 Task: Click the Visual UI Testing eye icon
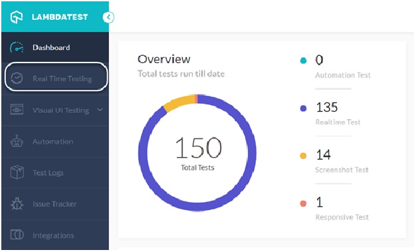coord(17,110)
